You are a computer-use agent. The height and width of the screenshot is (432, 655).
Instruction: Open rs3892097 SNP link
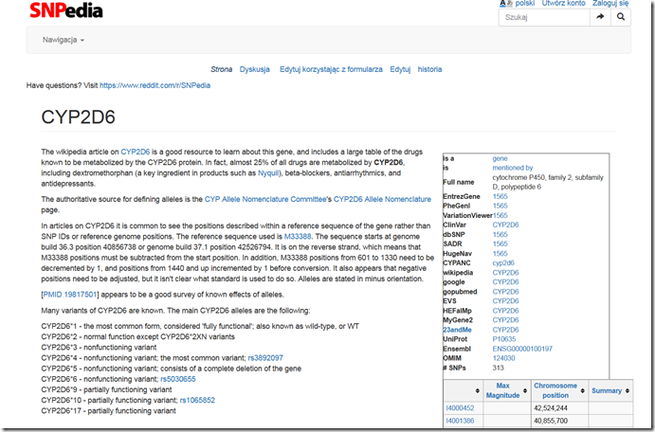point(265,358)
